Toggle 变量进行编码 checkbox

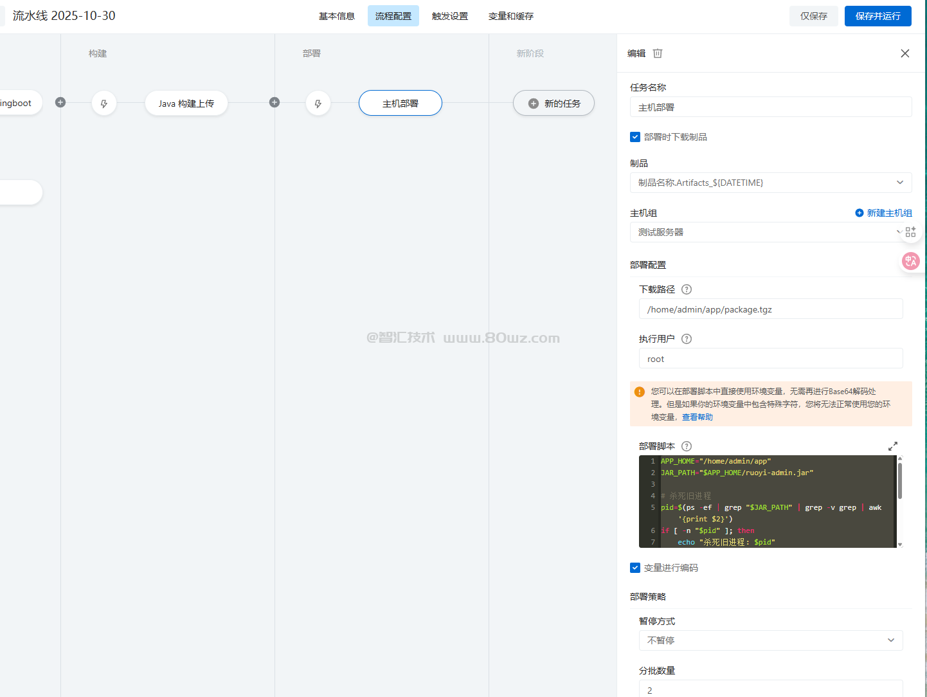point(635,568)
